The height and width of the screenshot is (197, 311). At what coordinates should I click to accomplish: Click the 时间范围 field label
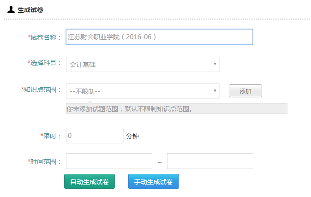[45, 161]
